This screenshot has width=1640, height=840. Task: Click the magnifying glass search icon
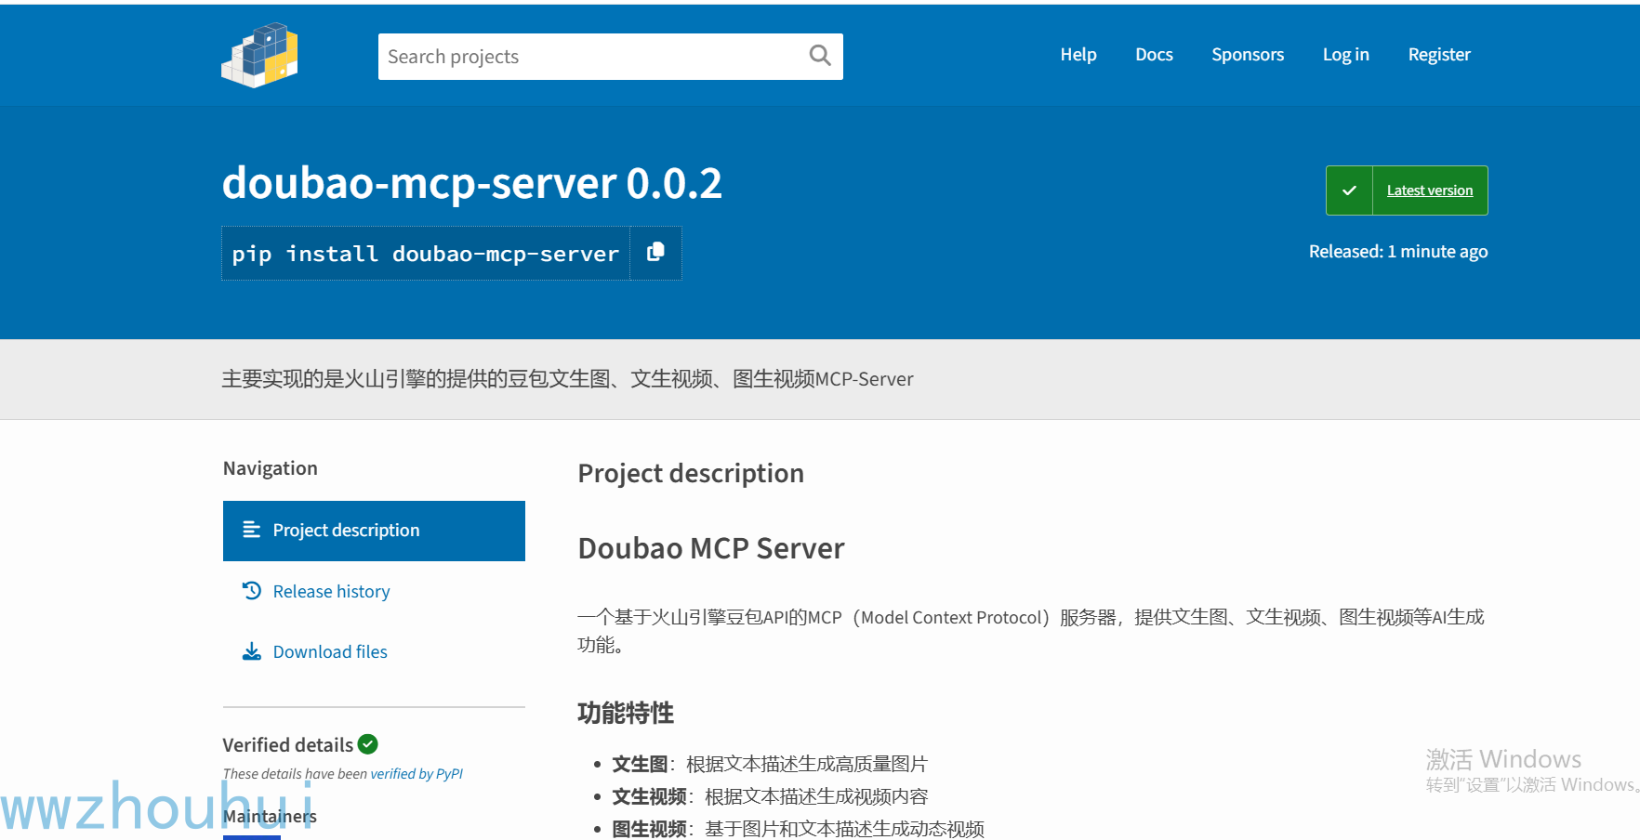[820, 56]
